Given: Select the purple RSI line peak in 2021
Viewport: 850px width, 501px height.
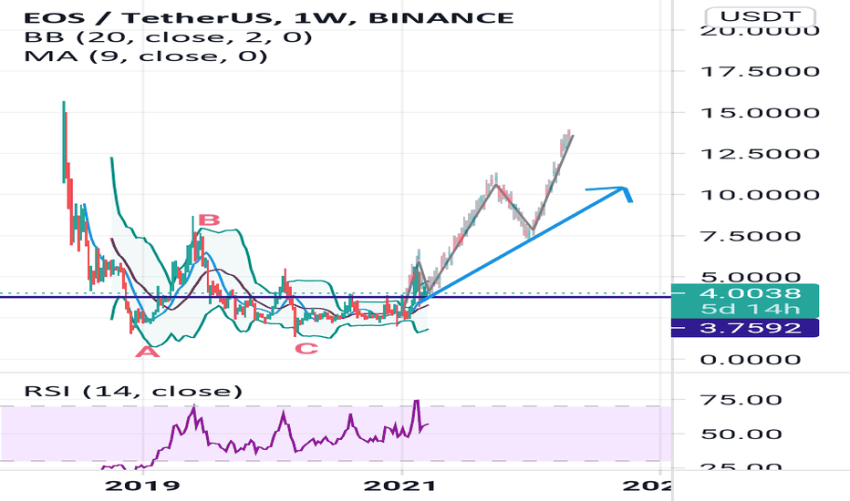Looking at the screenshot, I should coord(416,403).
